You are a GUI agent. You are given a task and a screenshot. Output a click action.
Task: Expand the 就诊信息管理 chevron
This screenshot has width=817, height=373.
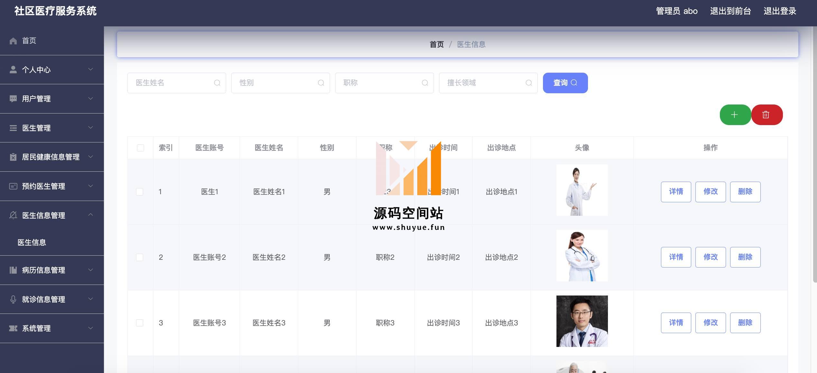(x=91, y=299)
